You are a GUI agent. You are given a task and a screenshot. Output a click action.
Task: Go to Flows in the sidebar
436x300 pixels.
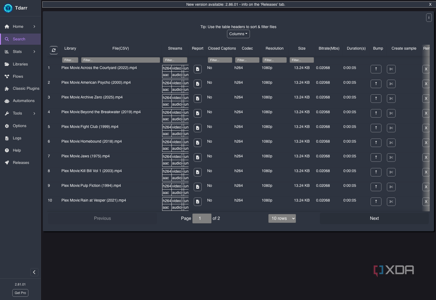[x=20, y=76]
